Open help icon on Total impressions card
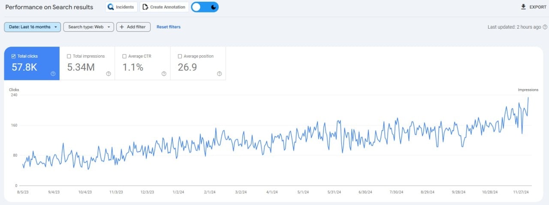The width and height of the screenshot is (549, 205). (x=109, y=74)
